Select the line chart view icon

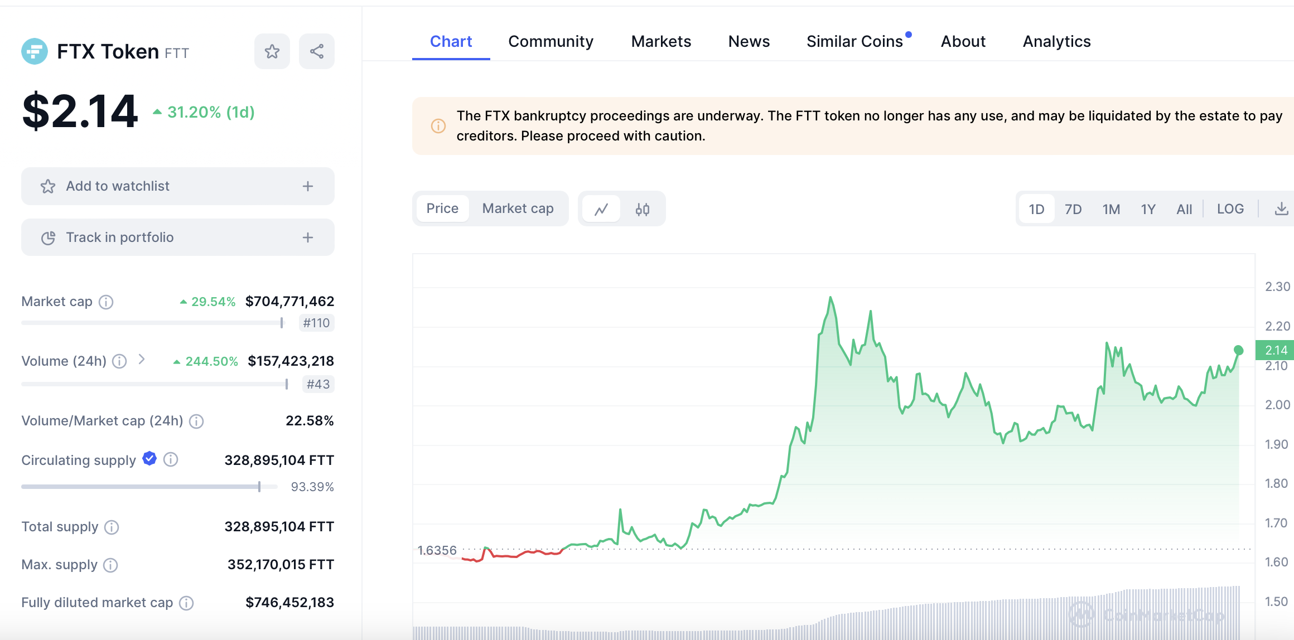(601, 209)
